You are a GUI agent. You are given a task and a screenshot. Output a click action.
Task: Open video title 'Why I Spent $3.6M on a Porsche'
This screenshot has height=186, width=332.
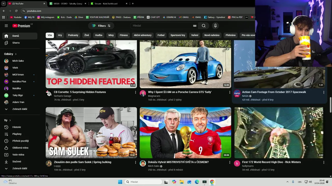click(180, 92)
